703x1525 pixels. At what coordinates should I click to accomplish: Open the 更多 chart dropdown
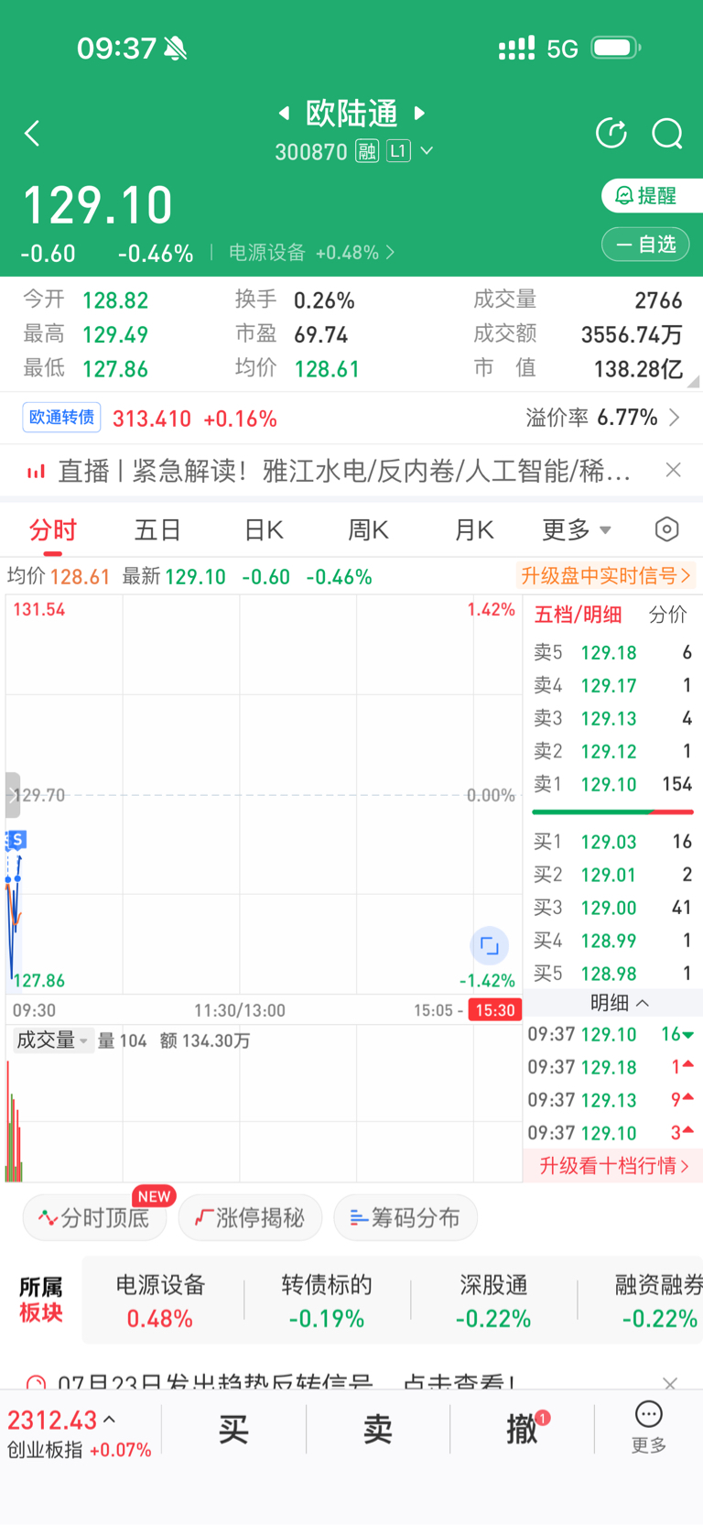click(577, 530)
